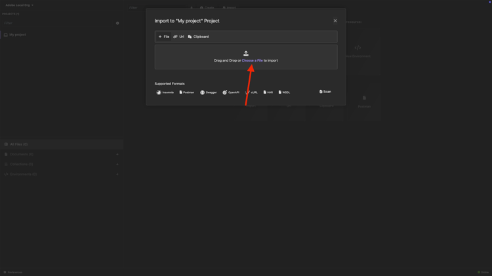
Task: Add a new document with plus icon
Action: 117,154
